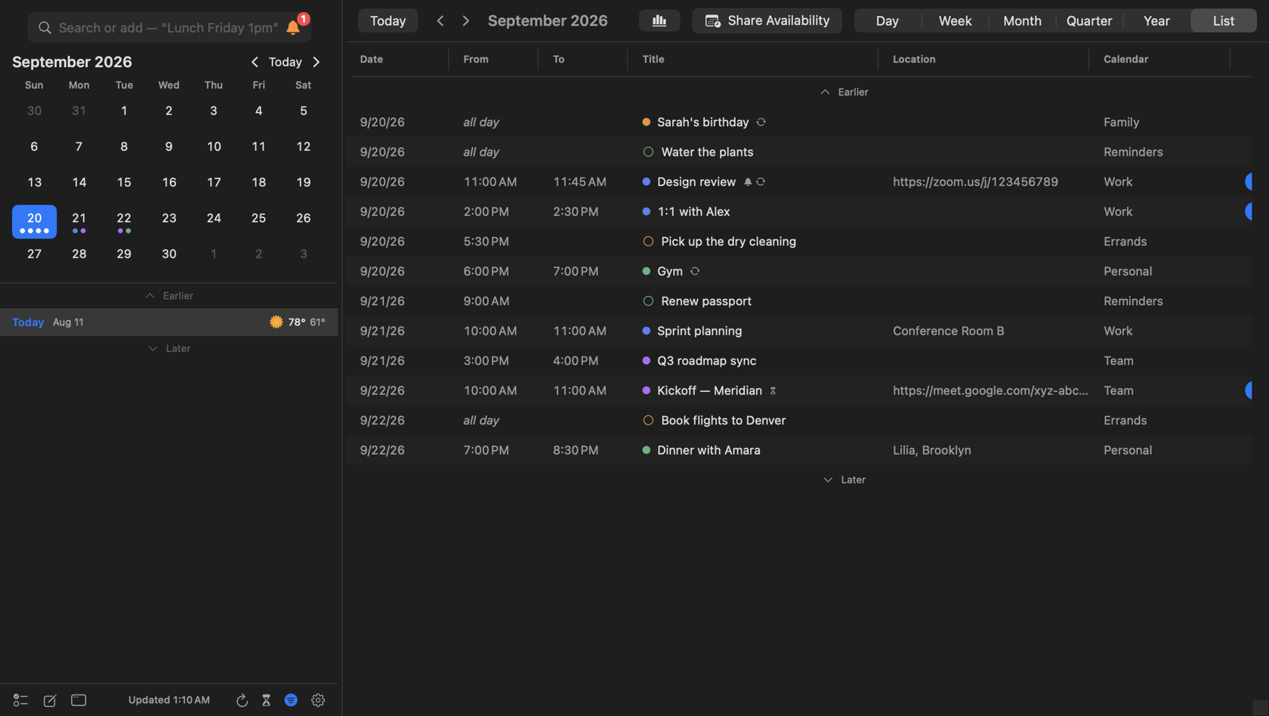The image size is (1269, 716).
Task: Click the Updated 1:10 AM status text
Action: pos(169,700)
